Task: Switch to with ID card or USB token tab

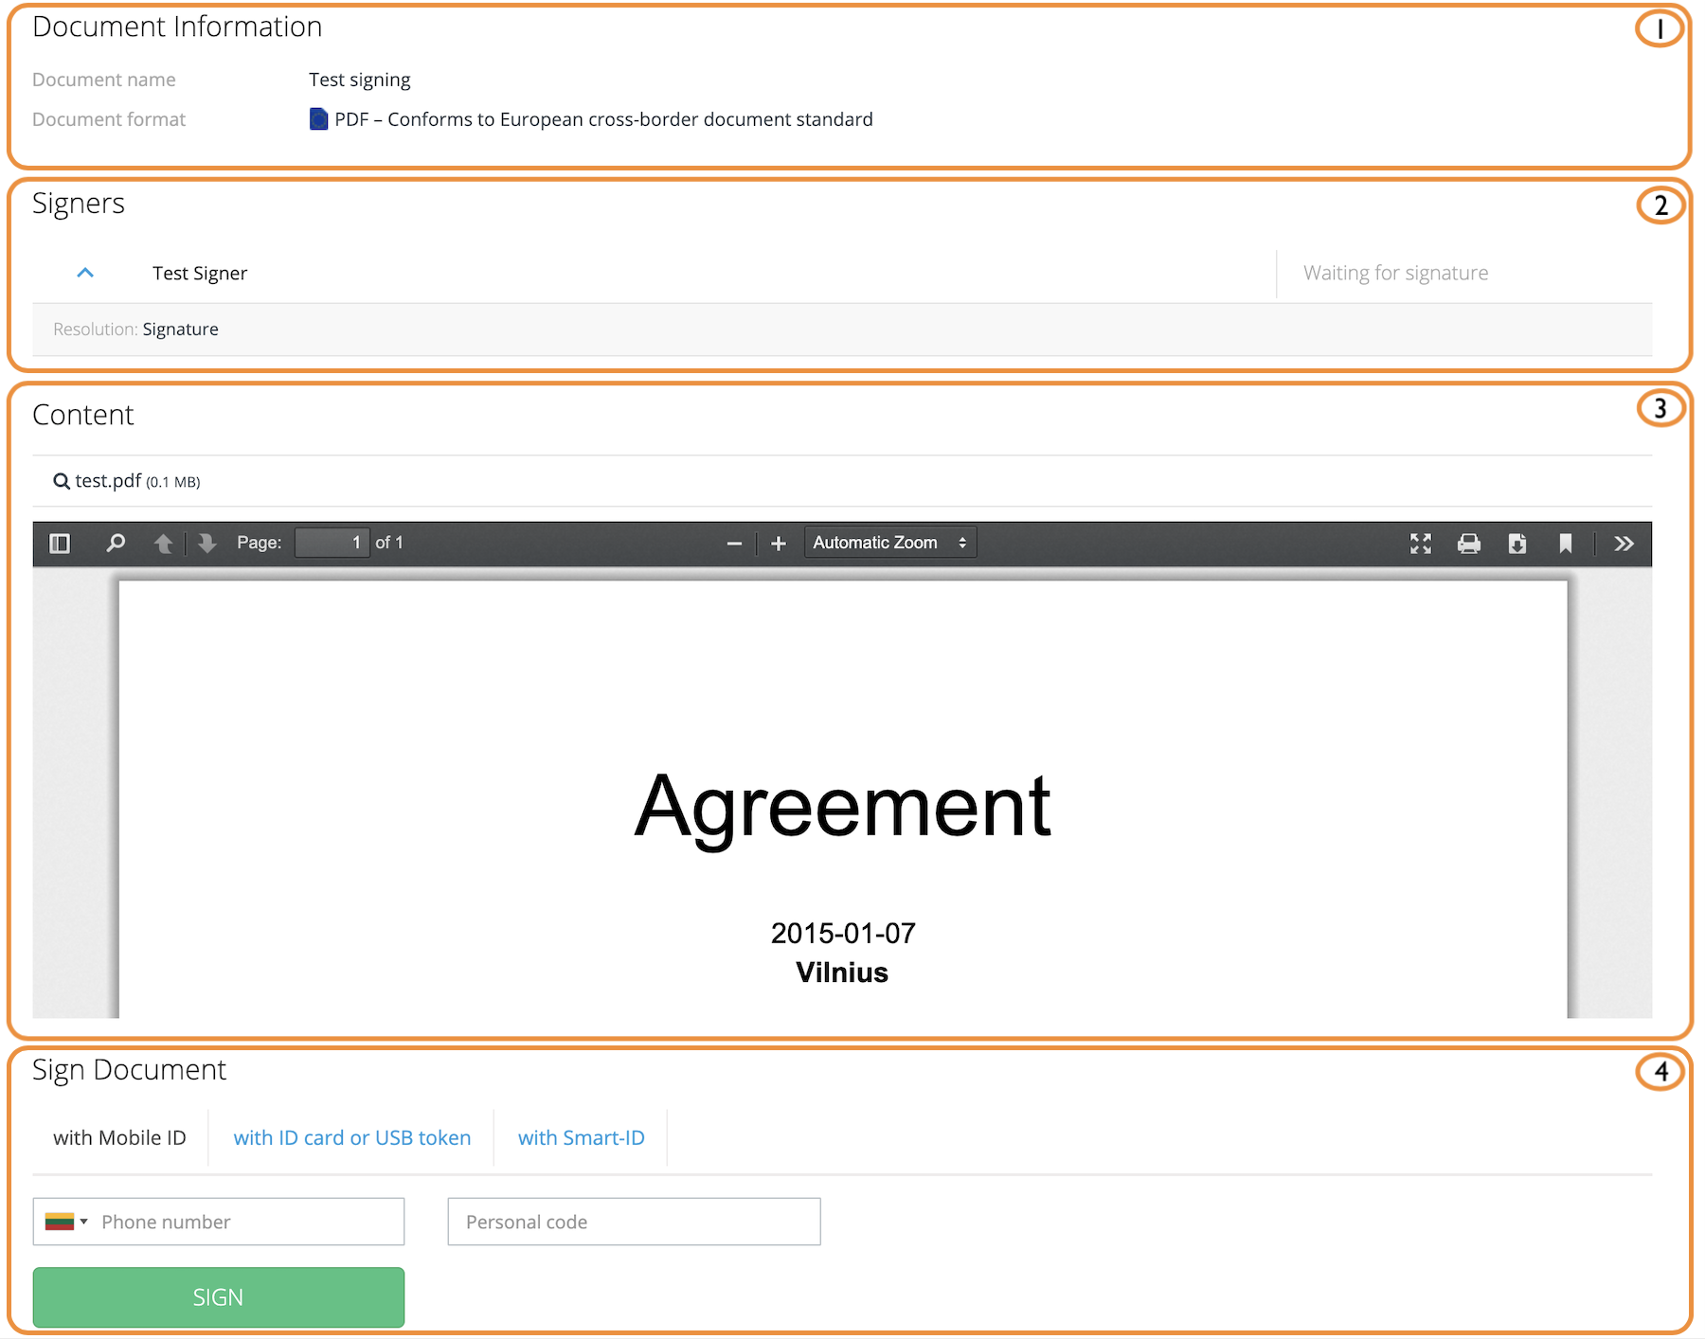Action: (x=352, y=1138)
